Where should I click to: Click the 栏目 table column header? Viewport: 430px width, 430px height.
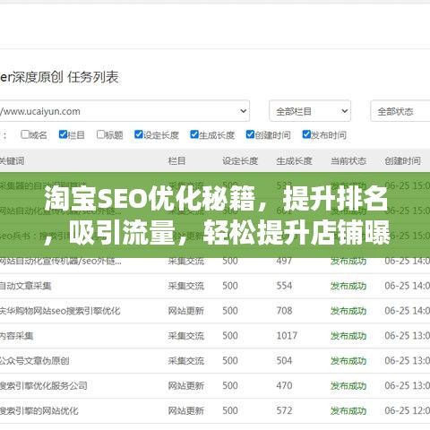pyautogui.click(x=176, y=161)
